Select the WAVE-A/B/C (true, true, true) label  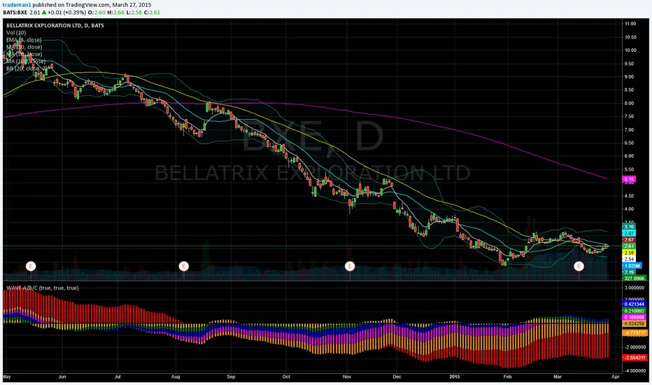point(43,288)
